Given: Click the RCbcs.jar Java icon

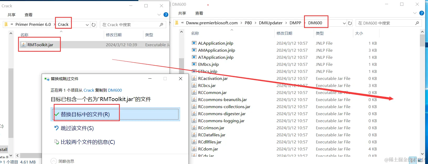Looking at the screenshot, I should click(x=194, y=85).
